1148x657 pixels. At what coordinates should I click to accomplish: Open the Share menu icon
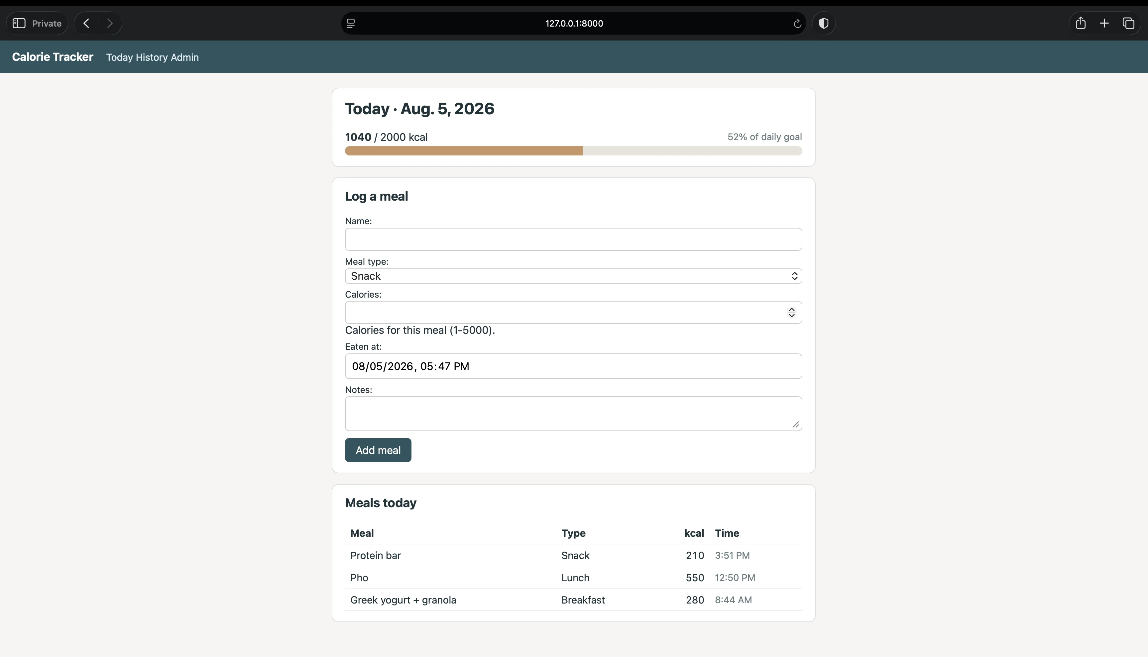[1080, 23]
